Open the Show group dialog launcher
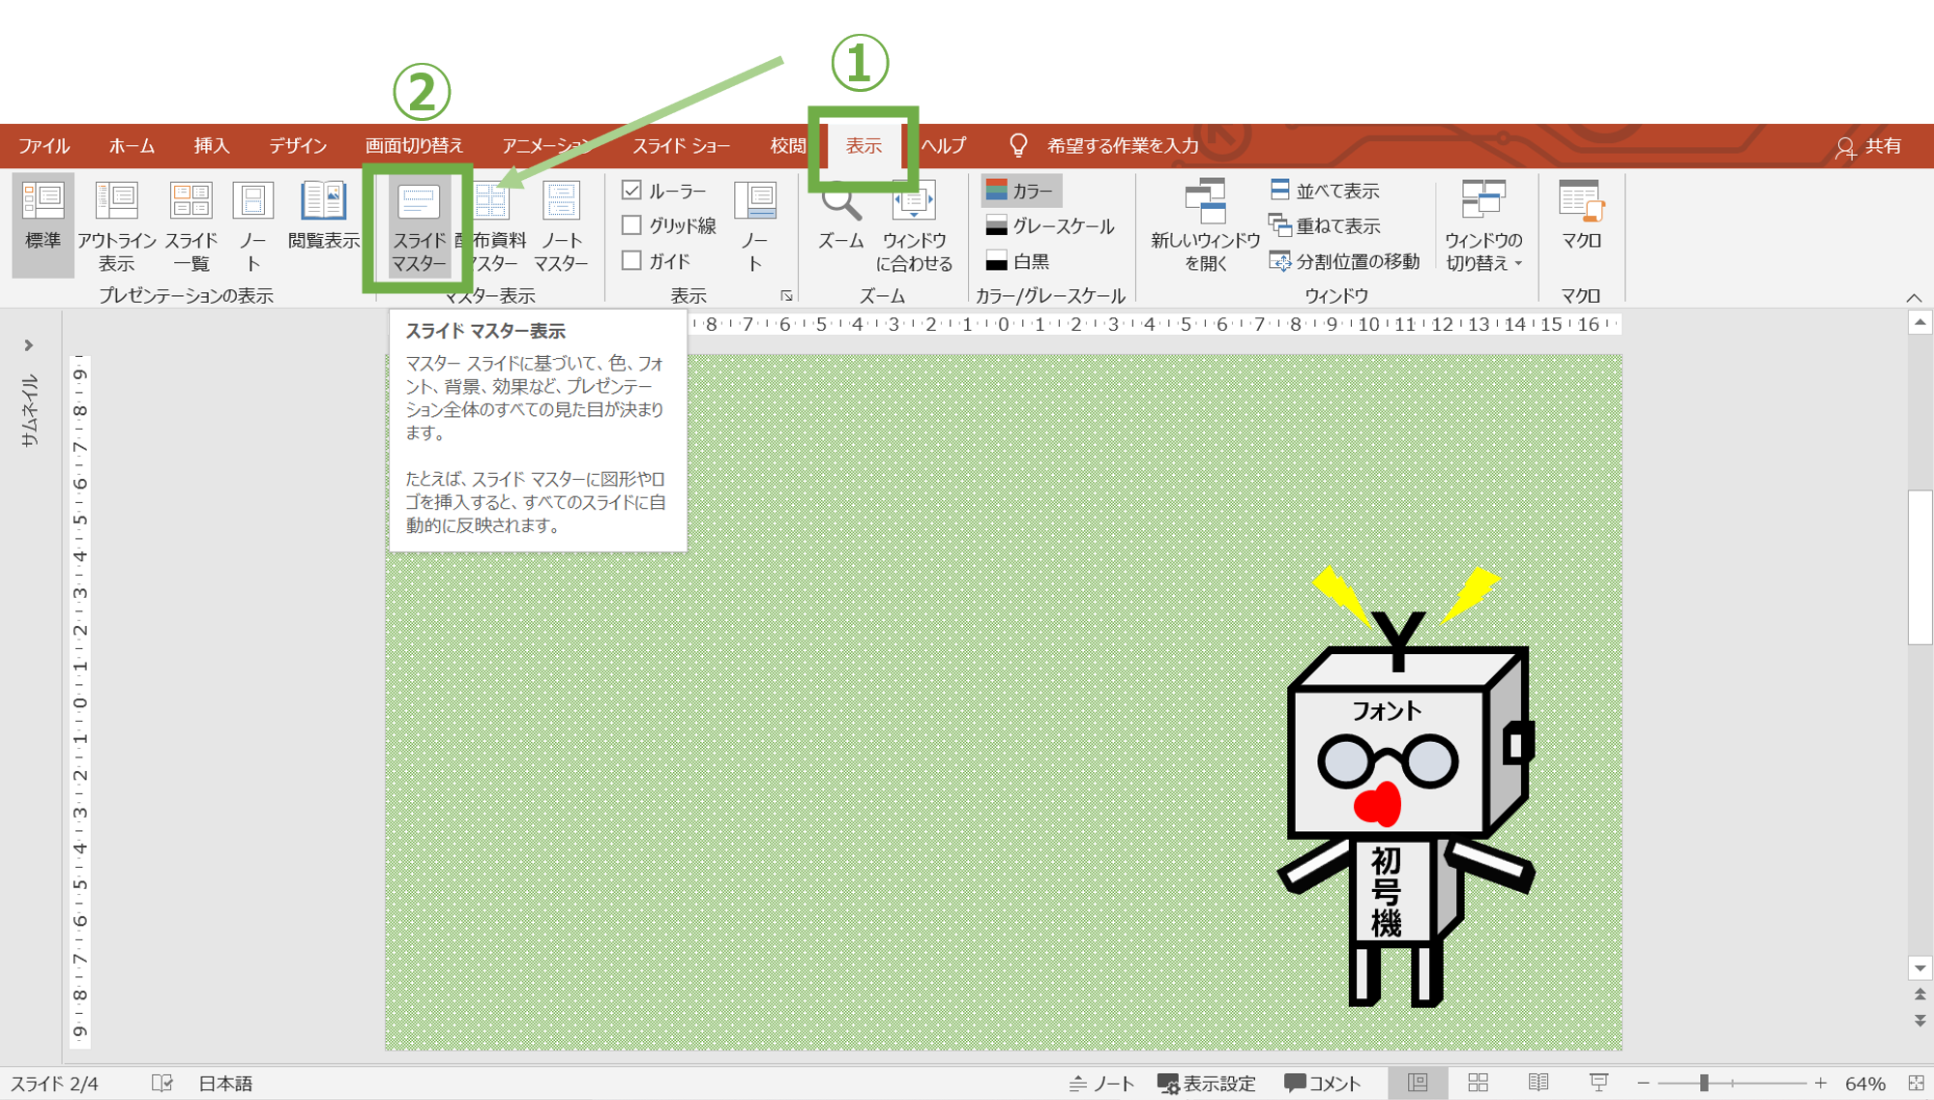 [x=786, y=296]
